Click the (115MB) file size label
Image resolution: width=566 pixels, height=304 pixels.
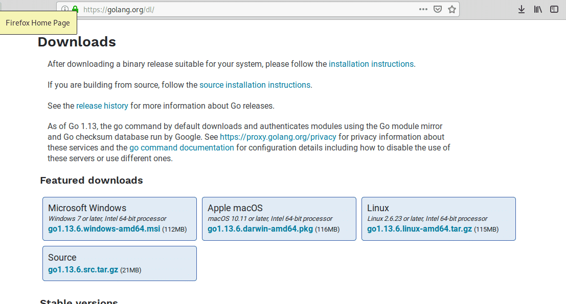coord(486,230)
